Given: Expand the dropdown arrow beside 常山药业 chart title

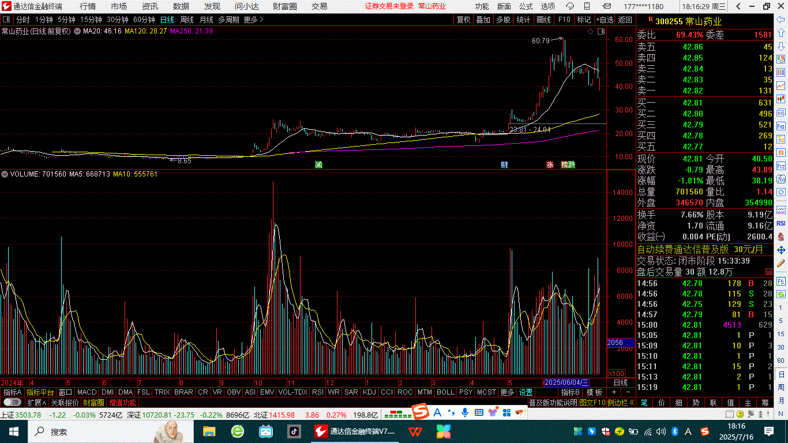Looking at the screenshot, I should [x=77, y=31].
